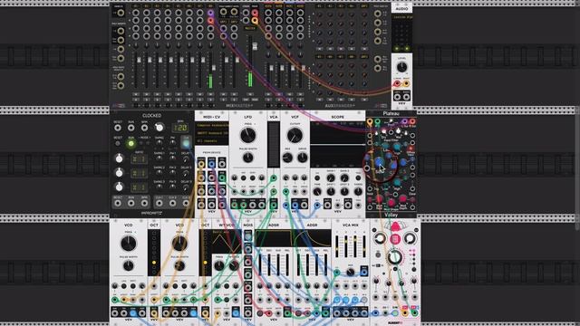Open the AUDIO module device display
The width and height of the screenshot is (580, 326).
(x=401, y=17)
